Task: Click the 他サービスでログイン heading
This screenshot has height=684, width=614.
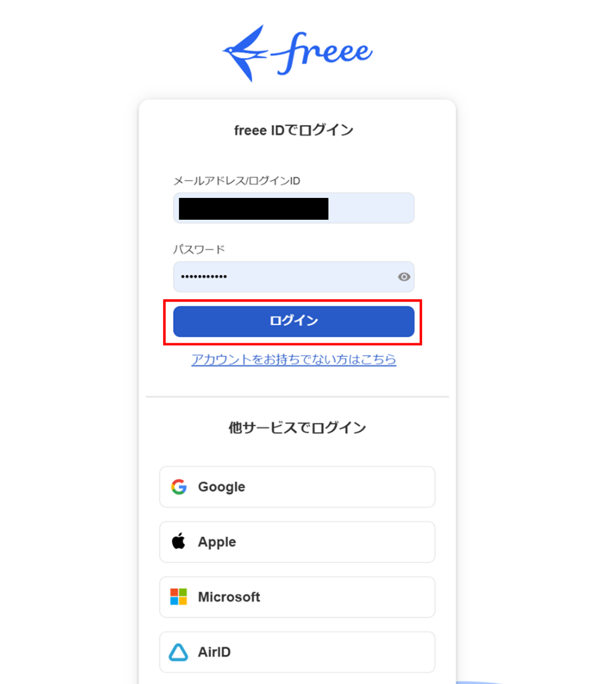Action: 297,427
